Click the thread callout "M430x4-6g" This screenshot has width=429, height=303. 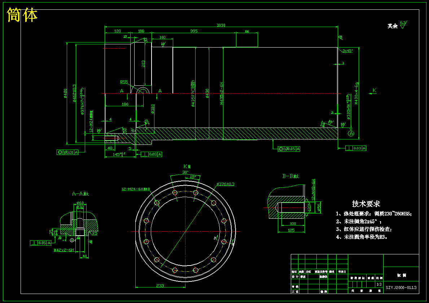click(x=356, y=93)
